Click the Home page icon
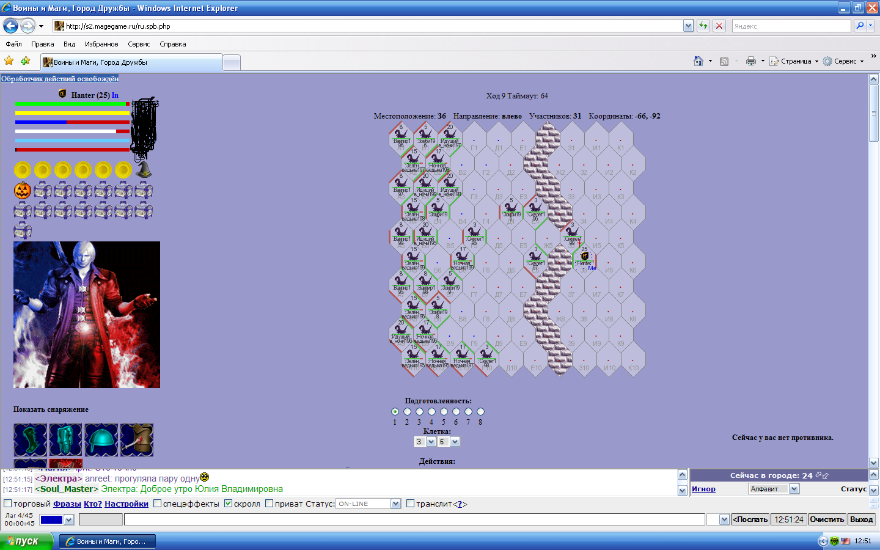880x550 pixels. tap(698, 61)
